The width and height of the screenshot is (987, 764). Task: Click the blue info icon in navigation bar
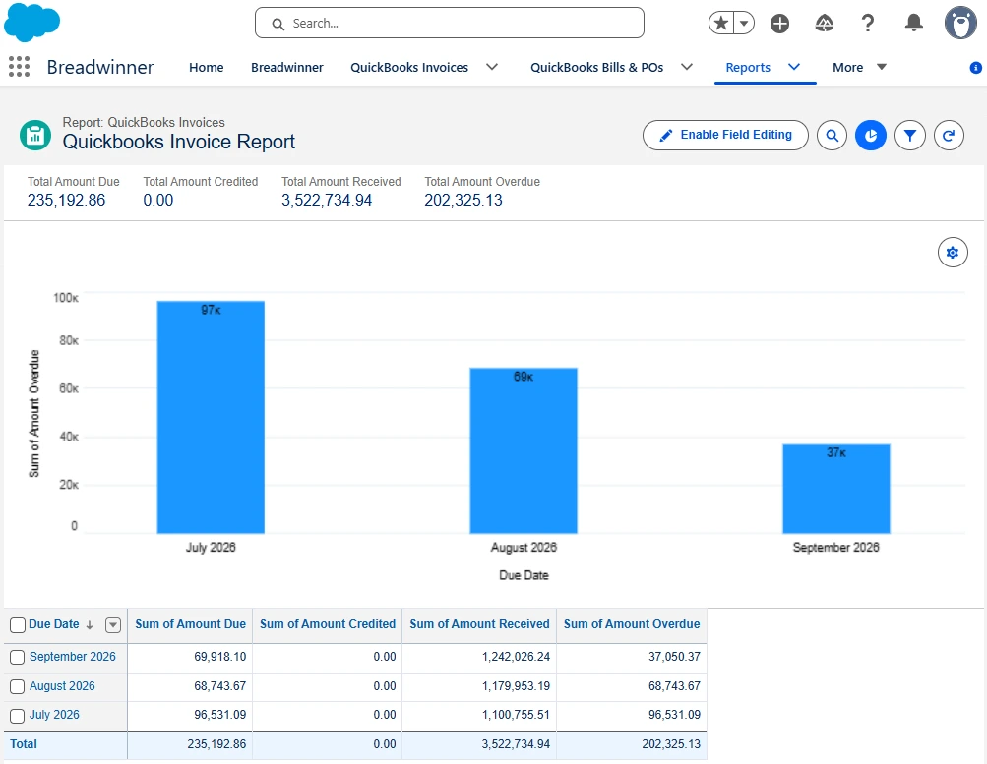click(975, 67)
